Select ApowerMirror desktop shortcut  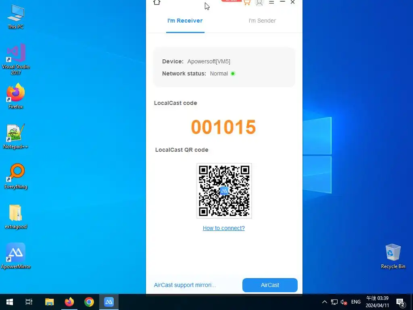tap(16, 256)
